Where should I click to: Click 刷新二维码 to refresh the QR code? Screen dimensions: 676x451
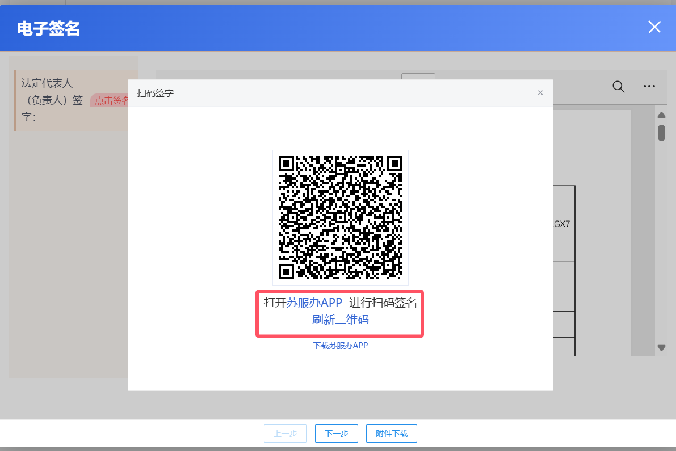point(340,320)
